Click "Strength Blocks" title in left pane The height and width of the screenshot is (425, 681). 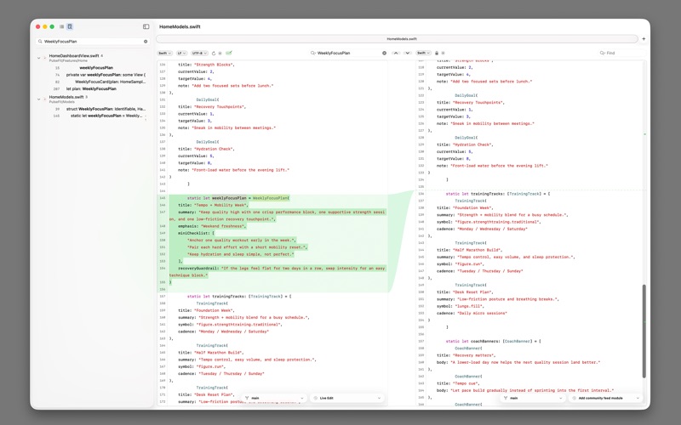tap(206, 65)
